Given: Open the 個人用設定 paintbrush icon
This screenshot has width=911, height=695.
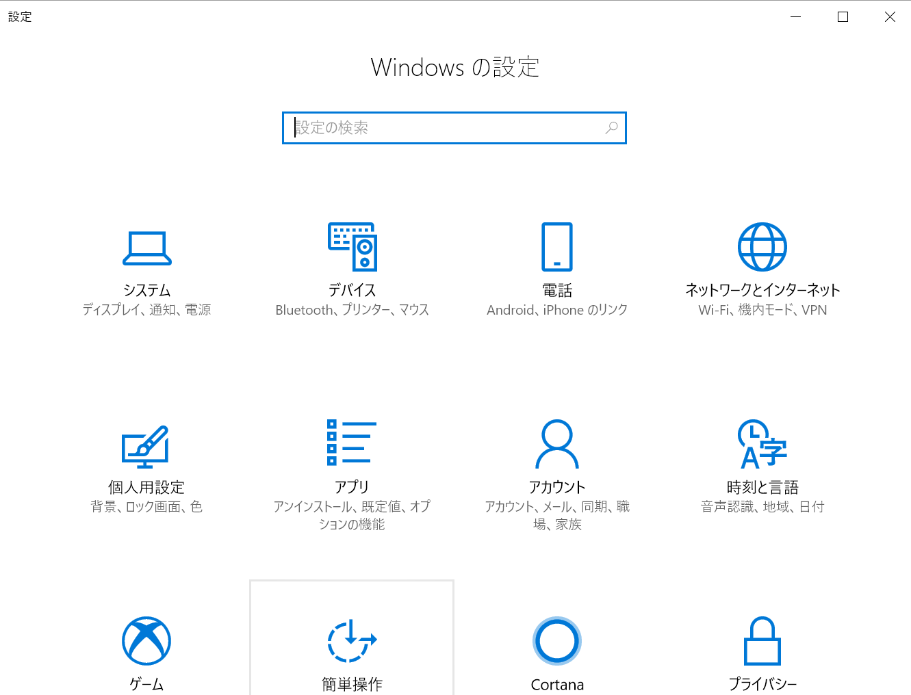Looking at the screenshot, I should coord(145,447).
